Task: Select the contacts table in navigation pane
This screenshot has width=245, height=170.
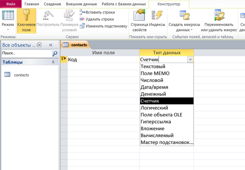Action: (x=21, y=75)
